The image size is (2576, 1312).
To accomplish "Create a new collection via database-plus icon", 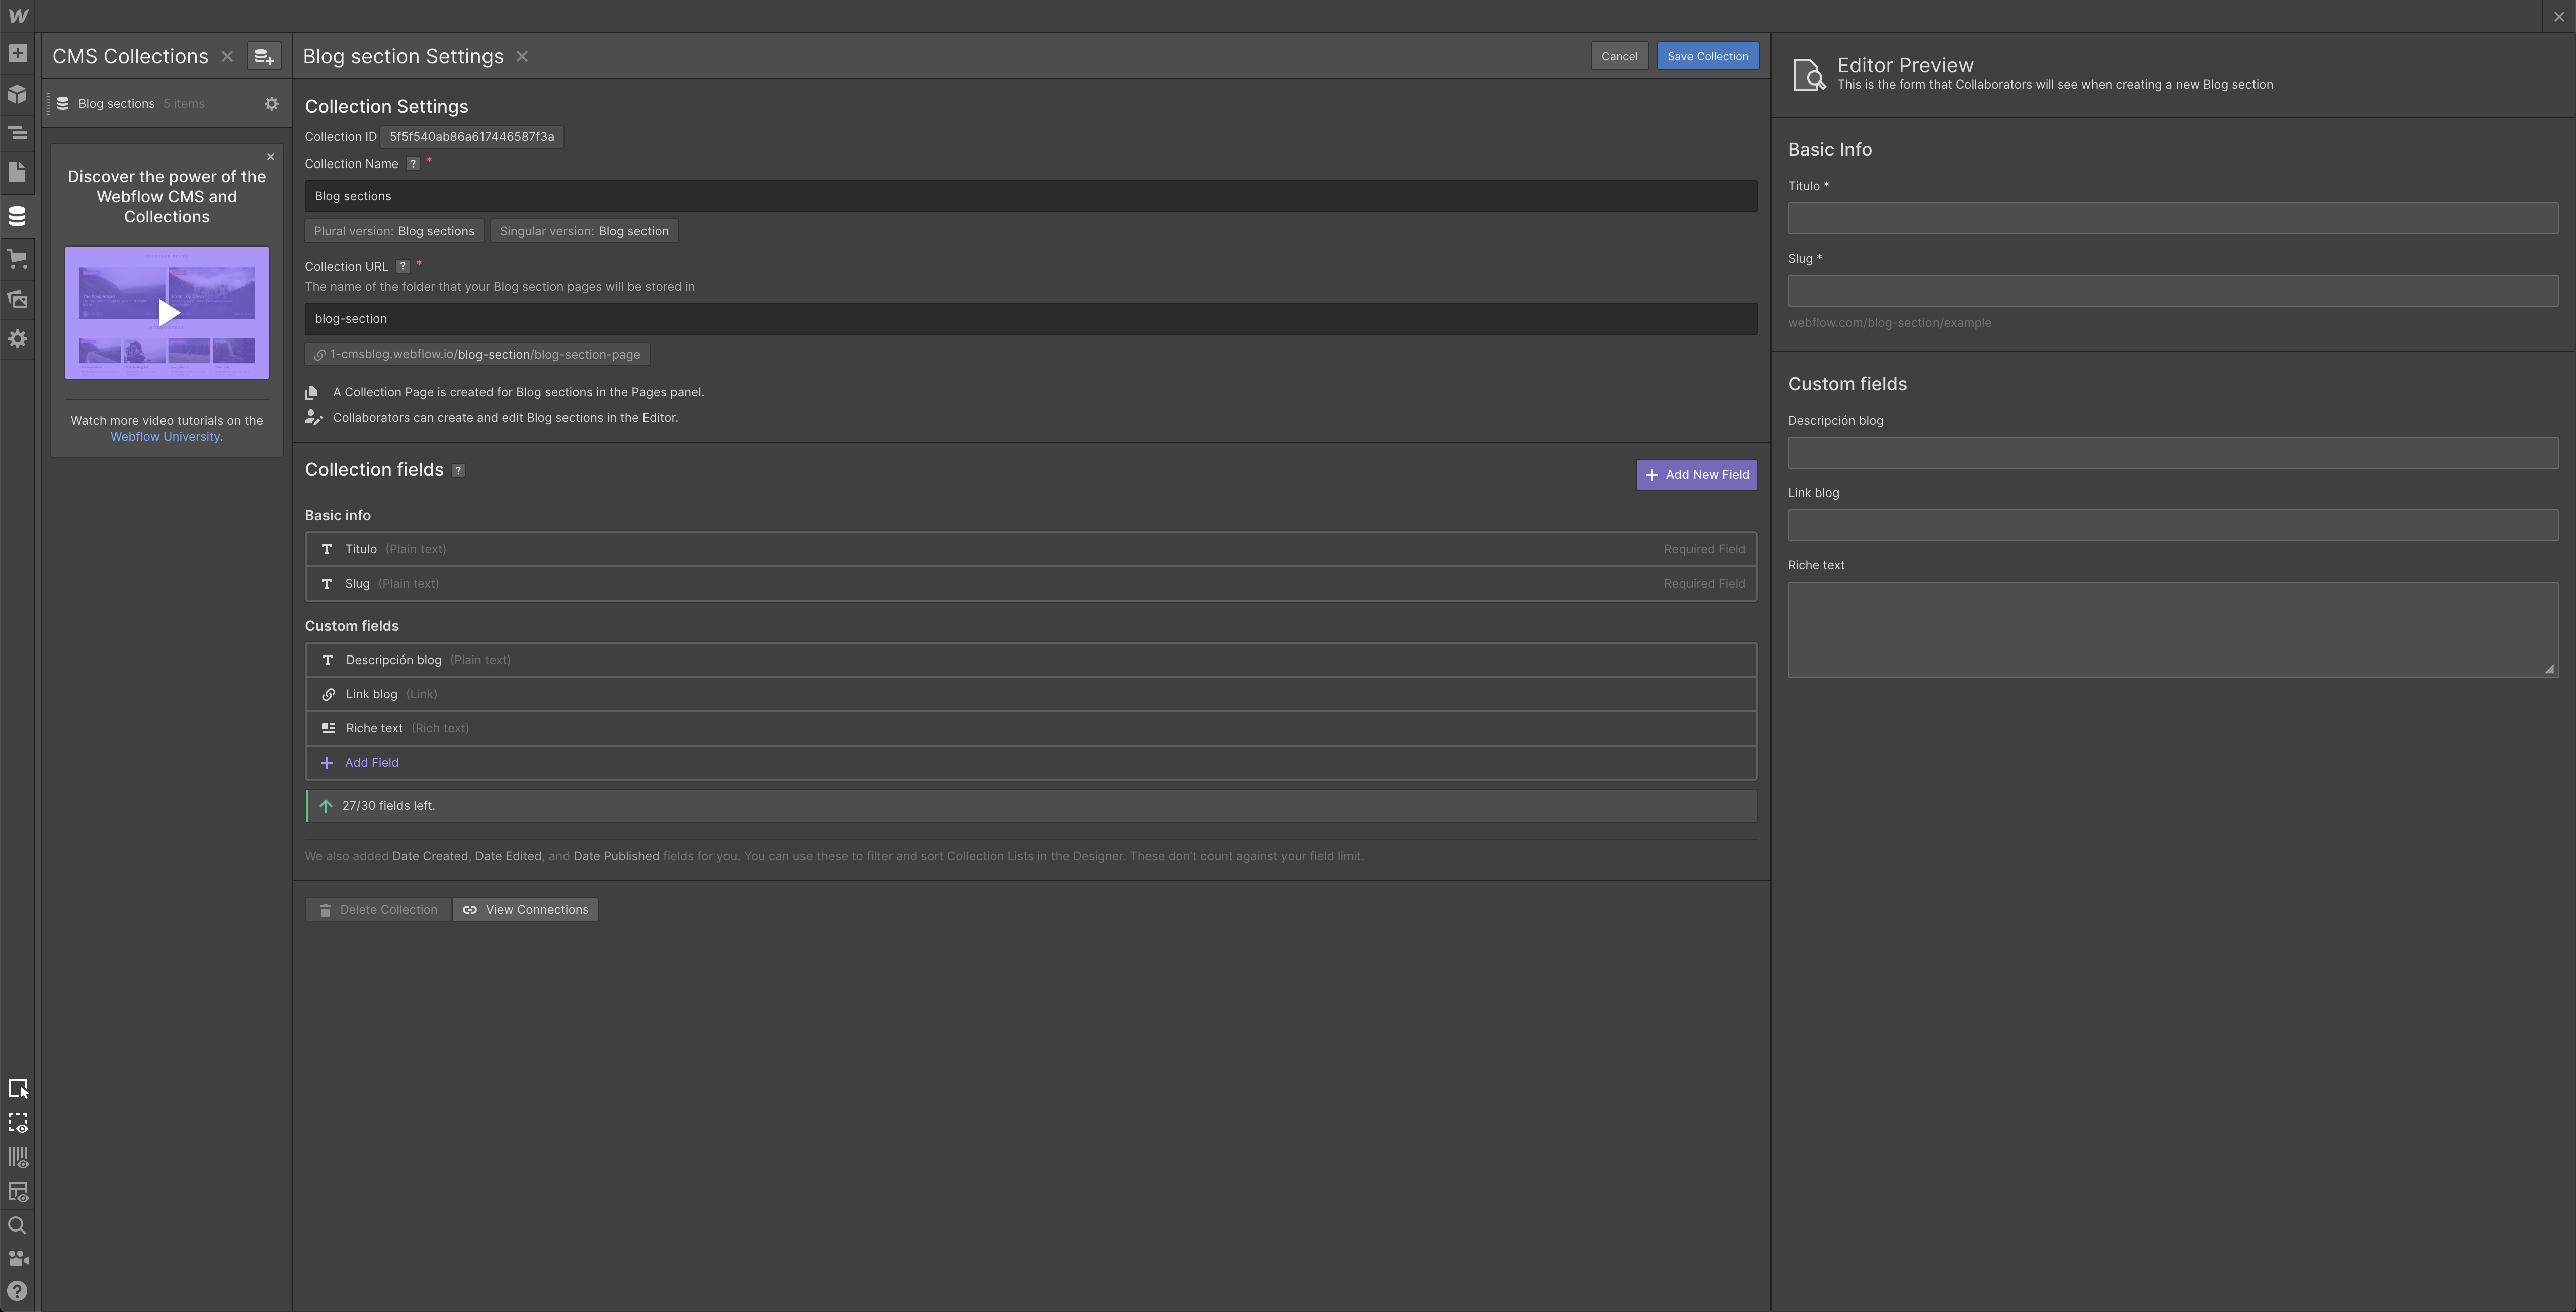I will point(264,57).
